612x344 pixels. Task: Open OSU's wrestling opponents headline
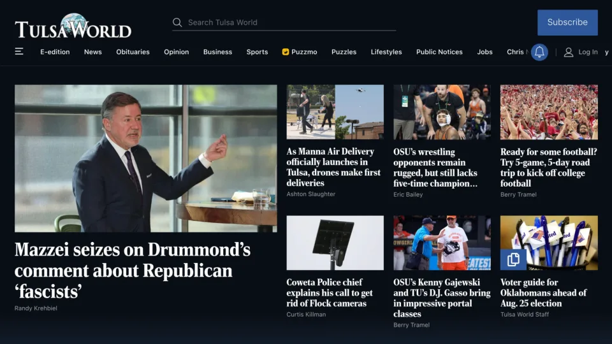point(435,168)
